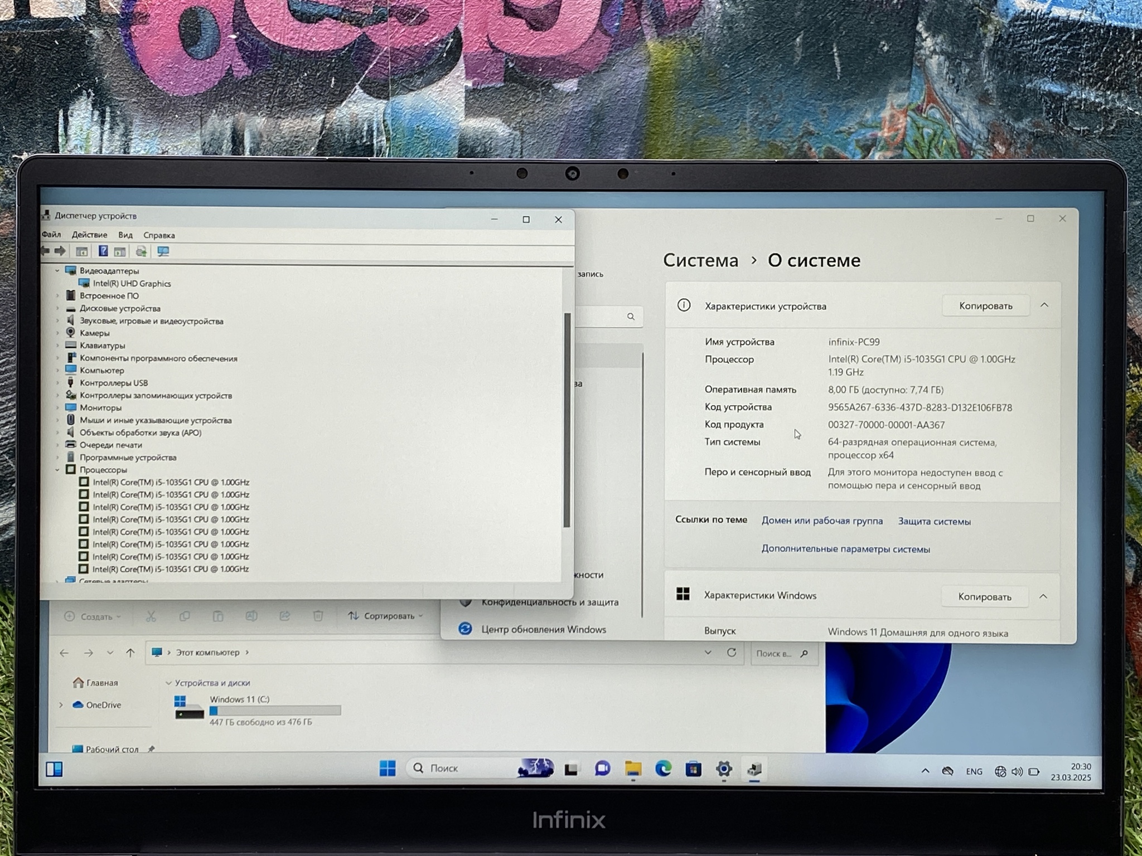The width and height of the screenshot is (1142, 856).
Task: Collapse the Процессоры tree node
Action: tap(57, 470)
